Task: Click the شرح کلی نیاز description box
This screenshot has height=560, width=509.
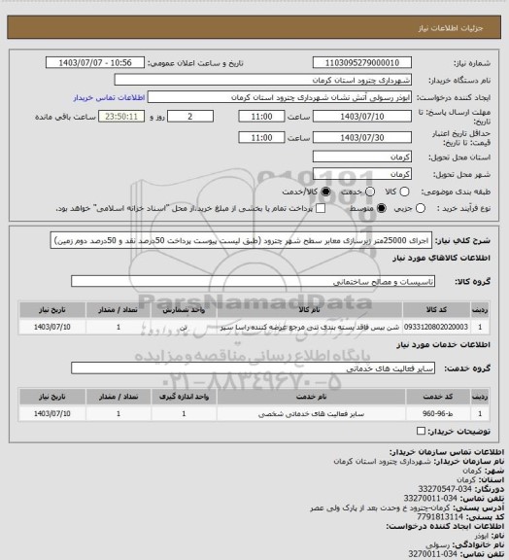Action: pyautogui.click(x=241, y=241)
